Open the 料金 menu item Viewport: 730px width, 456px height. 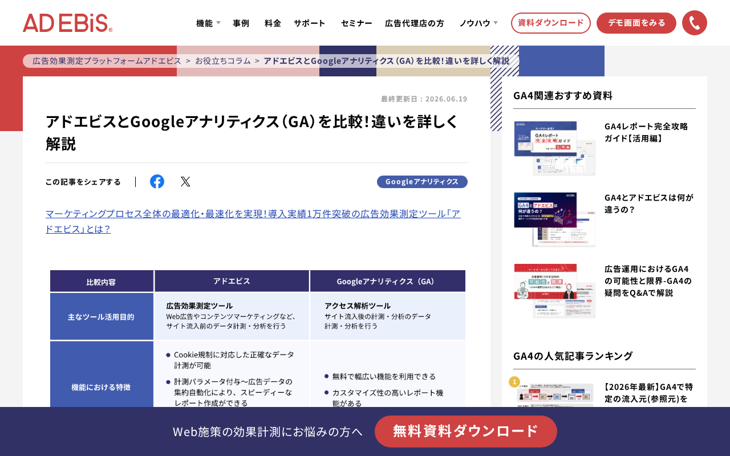coord(273,23)
